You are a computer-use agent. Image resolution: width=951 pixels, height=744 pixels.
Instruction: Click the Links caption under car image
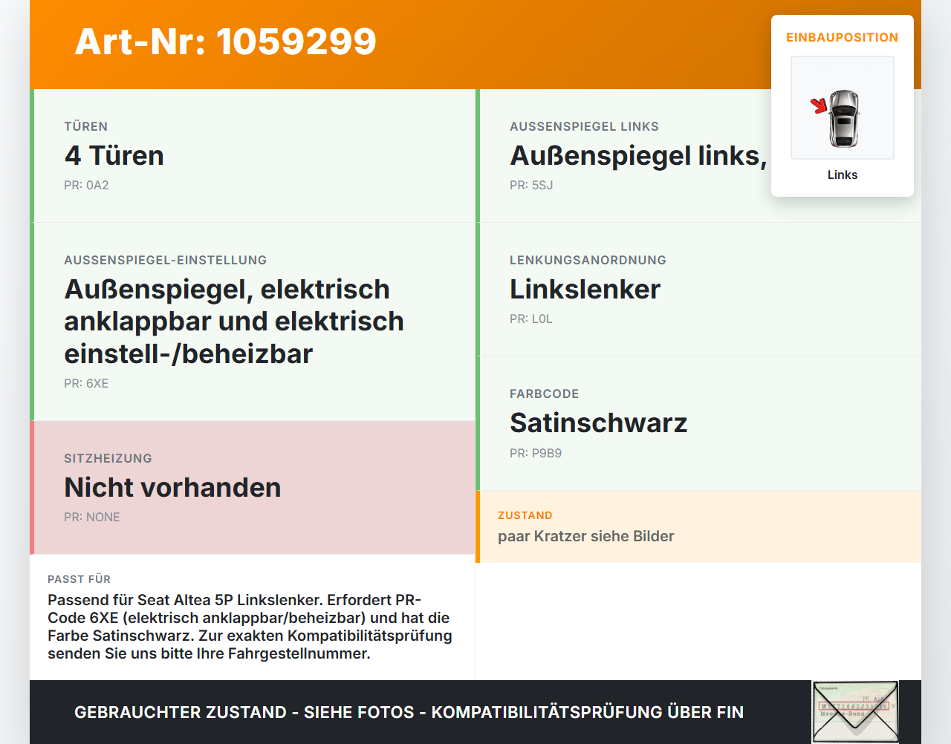[843, 174]
